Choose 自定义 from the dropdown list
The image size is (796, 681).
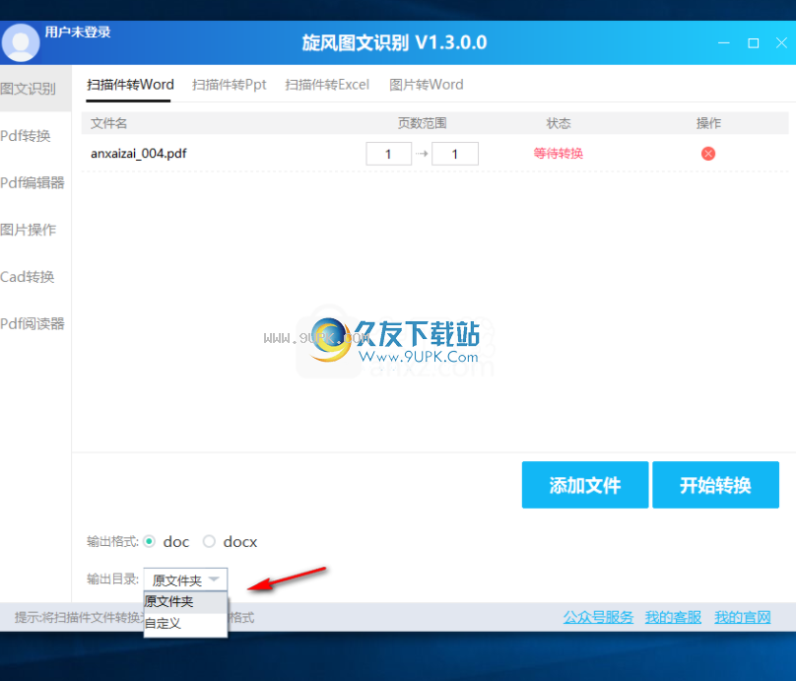click(185, 623)
